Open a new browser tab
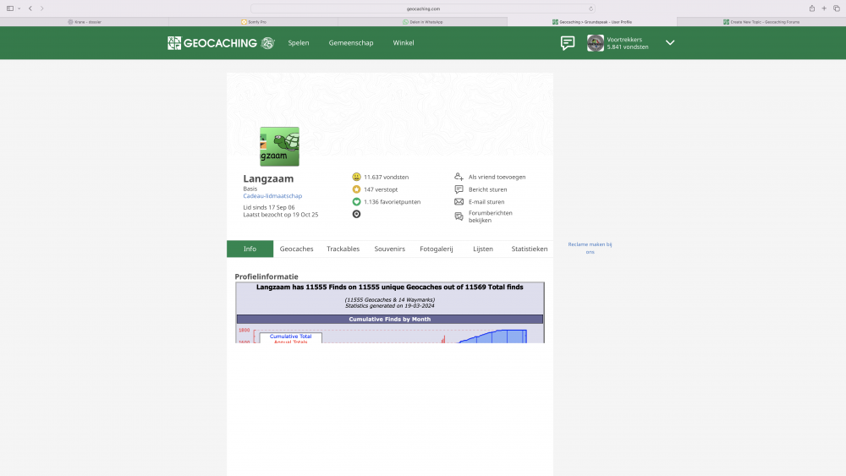This screenshot has height=476, width=846. tap(824, 8)
